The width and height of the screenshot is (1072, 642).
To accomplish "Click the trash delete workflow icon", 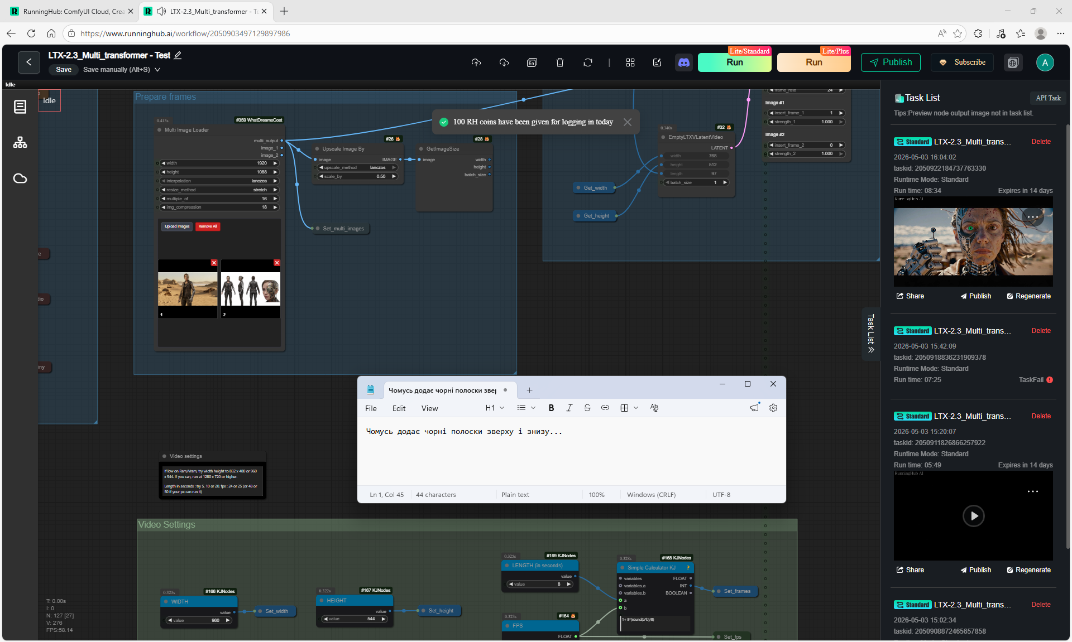I will coord(559,62).
